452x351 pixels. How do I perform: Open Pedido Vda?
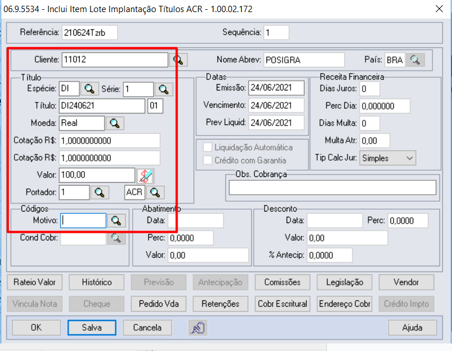[159, 304]
